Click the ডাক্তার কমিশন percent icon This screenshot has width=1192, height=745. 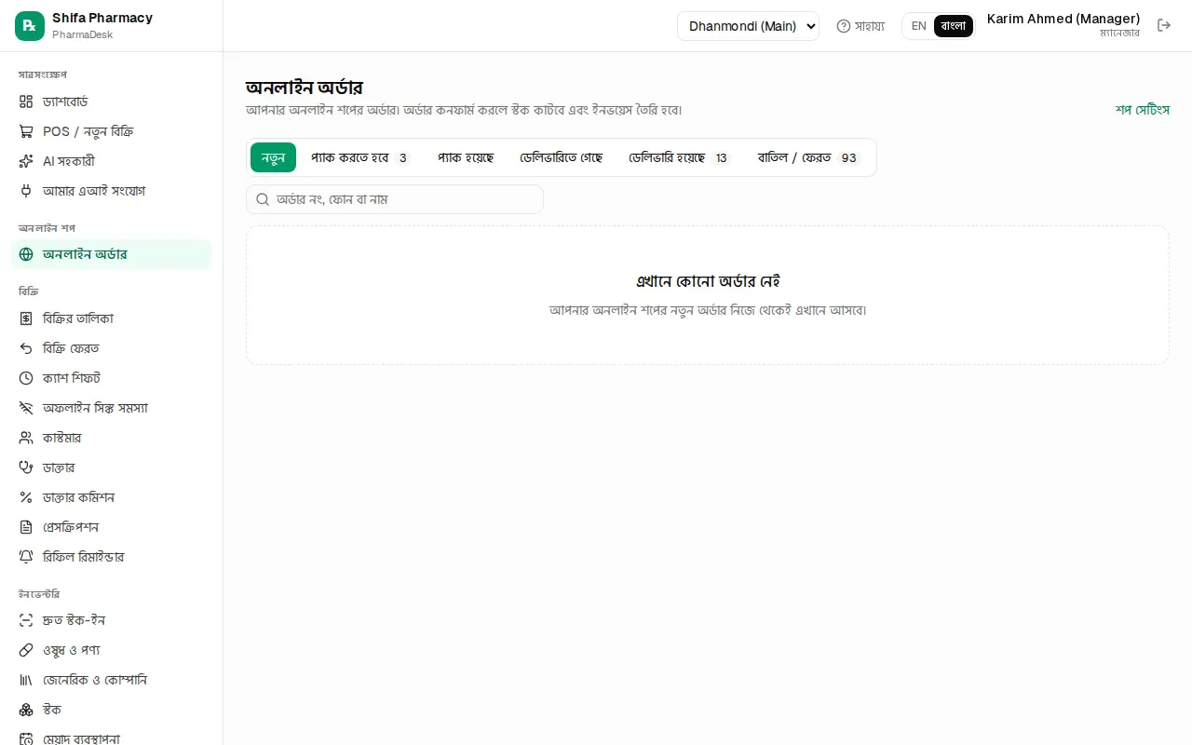tap(26, 497)
